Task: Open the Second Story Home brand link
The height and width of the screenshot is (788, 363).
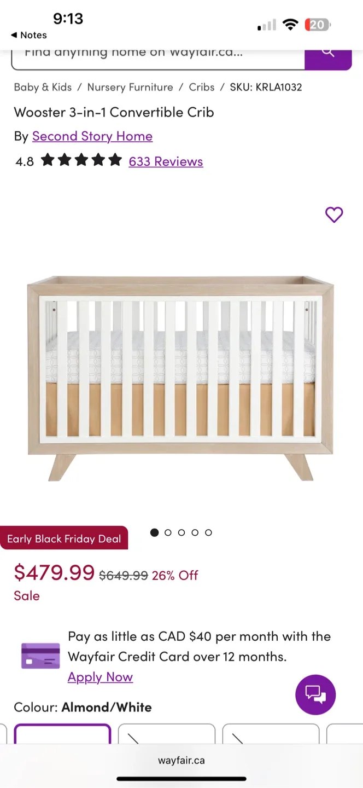Action: point(92,136)
